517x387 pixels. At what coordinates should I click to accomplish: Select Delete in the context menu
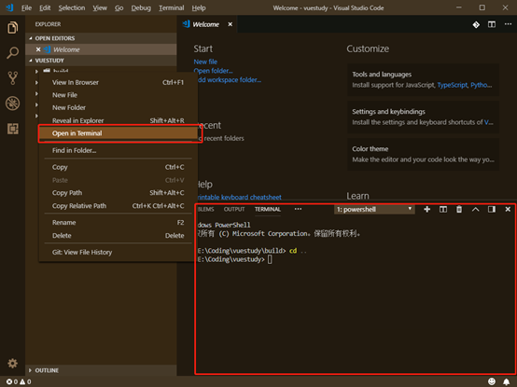(x=118, y=236)
